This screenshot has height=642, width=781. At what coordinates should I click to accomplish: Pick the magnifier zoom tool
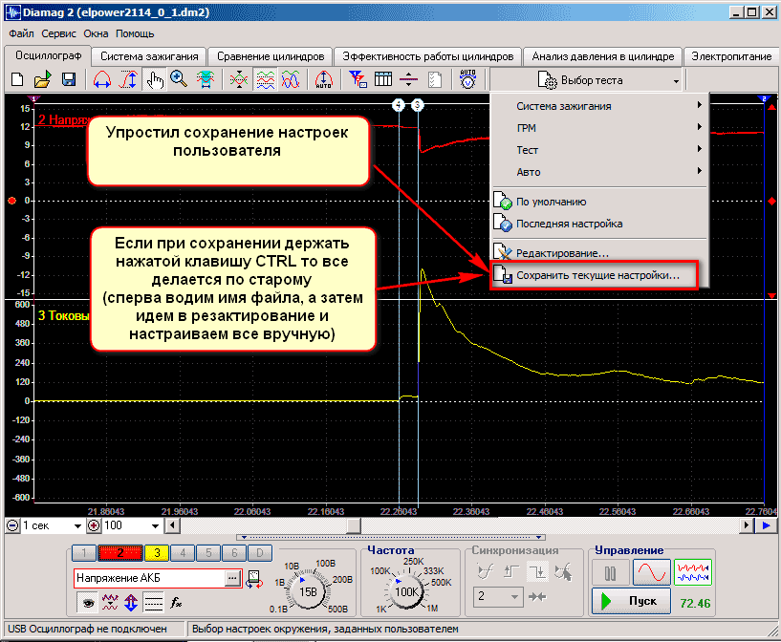pyautogui.click(x=179, y=79)
